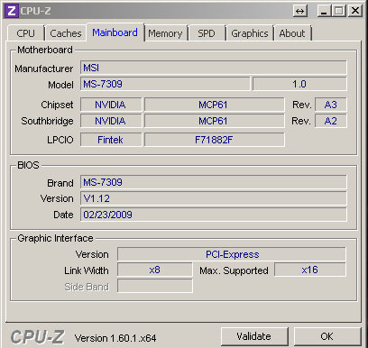The width and height of the screenshot is (368, 348).
Task: Click the LPCIO Fintek field
Action: pyautogui.click(x=111, y=140)
